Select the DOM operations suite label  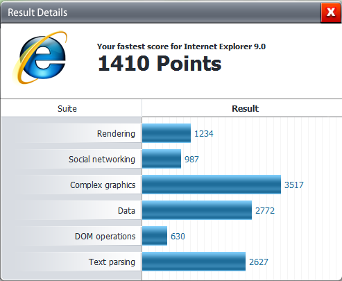pos(105,237)
